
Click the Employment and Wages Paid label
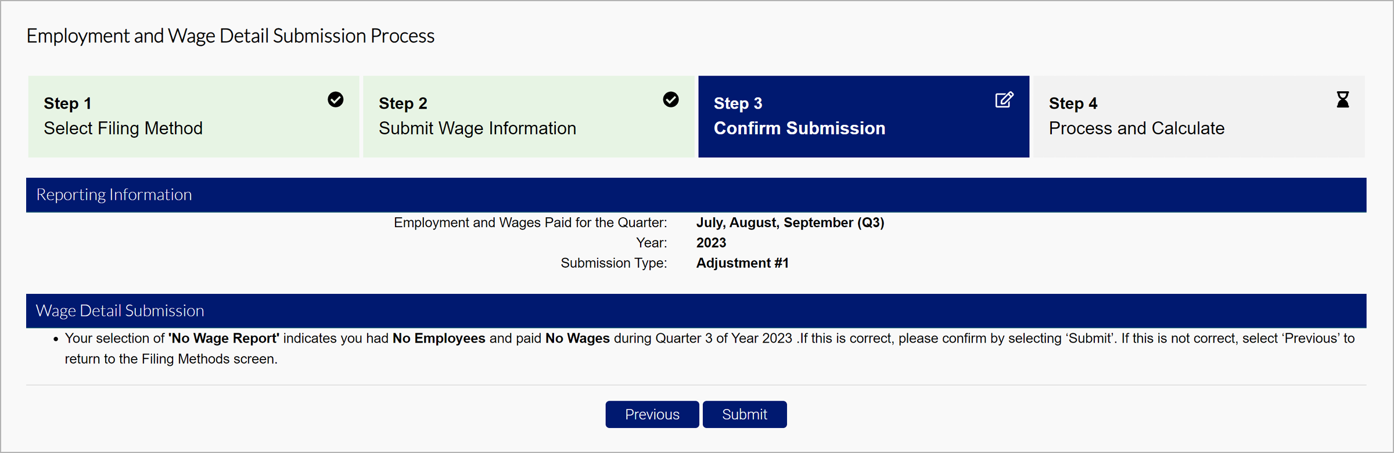click(530, 223)
